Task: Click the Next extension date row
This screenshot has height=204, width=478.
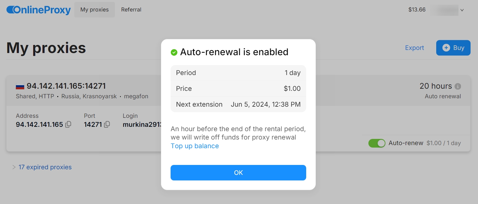Action: [x=238, y=104]
